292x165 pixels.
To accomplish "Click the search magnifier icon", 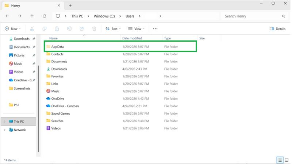I will pyautogui.click(x=283, y=16).
